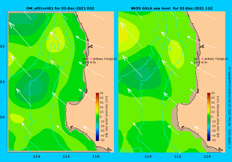Click the magenta drifters arrow in right map legend
232x162 pixels.
[x=202, y=59]
